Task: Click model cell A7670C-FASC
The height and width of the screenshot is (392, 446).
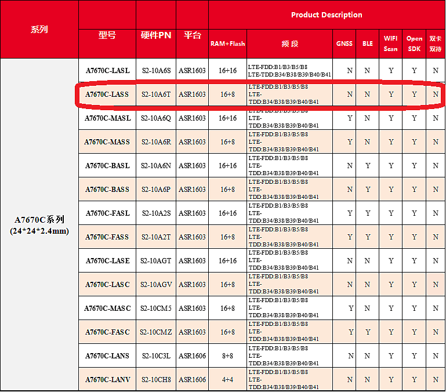Action: 107,332
